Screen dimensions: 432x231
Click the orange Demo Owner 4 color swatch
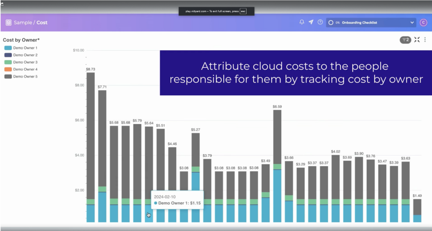[x=8, y=69]
